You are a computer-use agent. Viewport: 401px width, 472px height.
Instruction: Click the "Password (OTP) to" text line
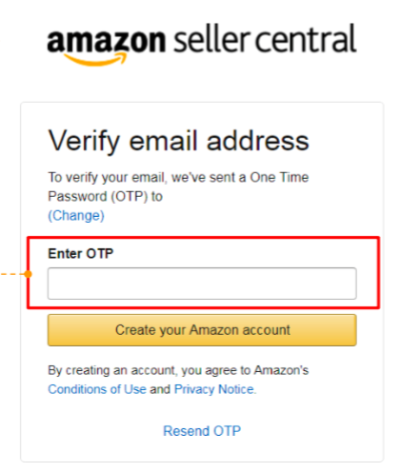[x=105, y=197]
